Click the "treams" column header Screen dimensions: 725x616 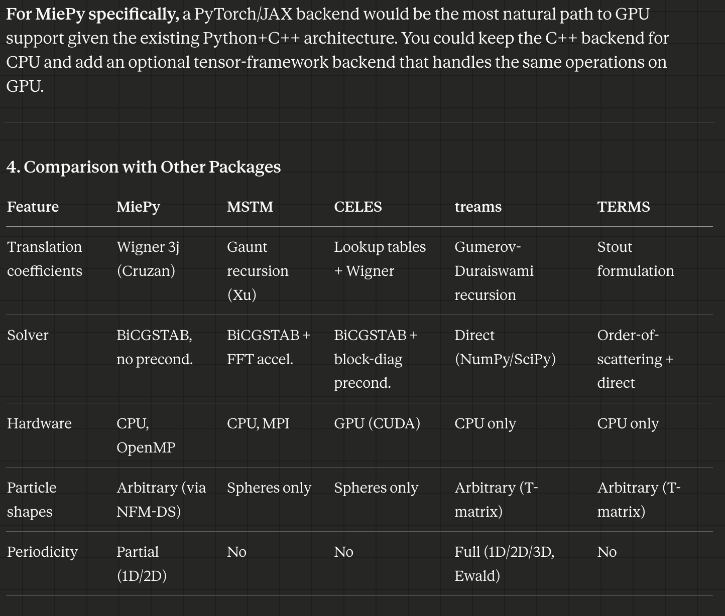(x=478, y=207)
